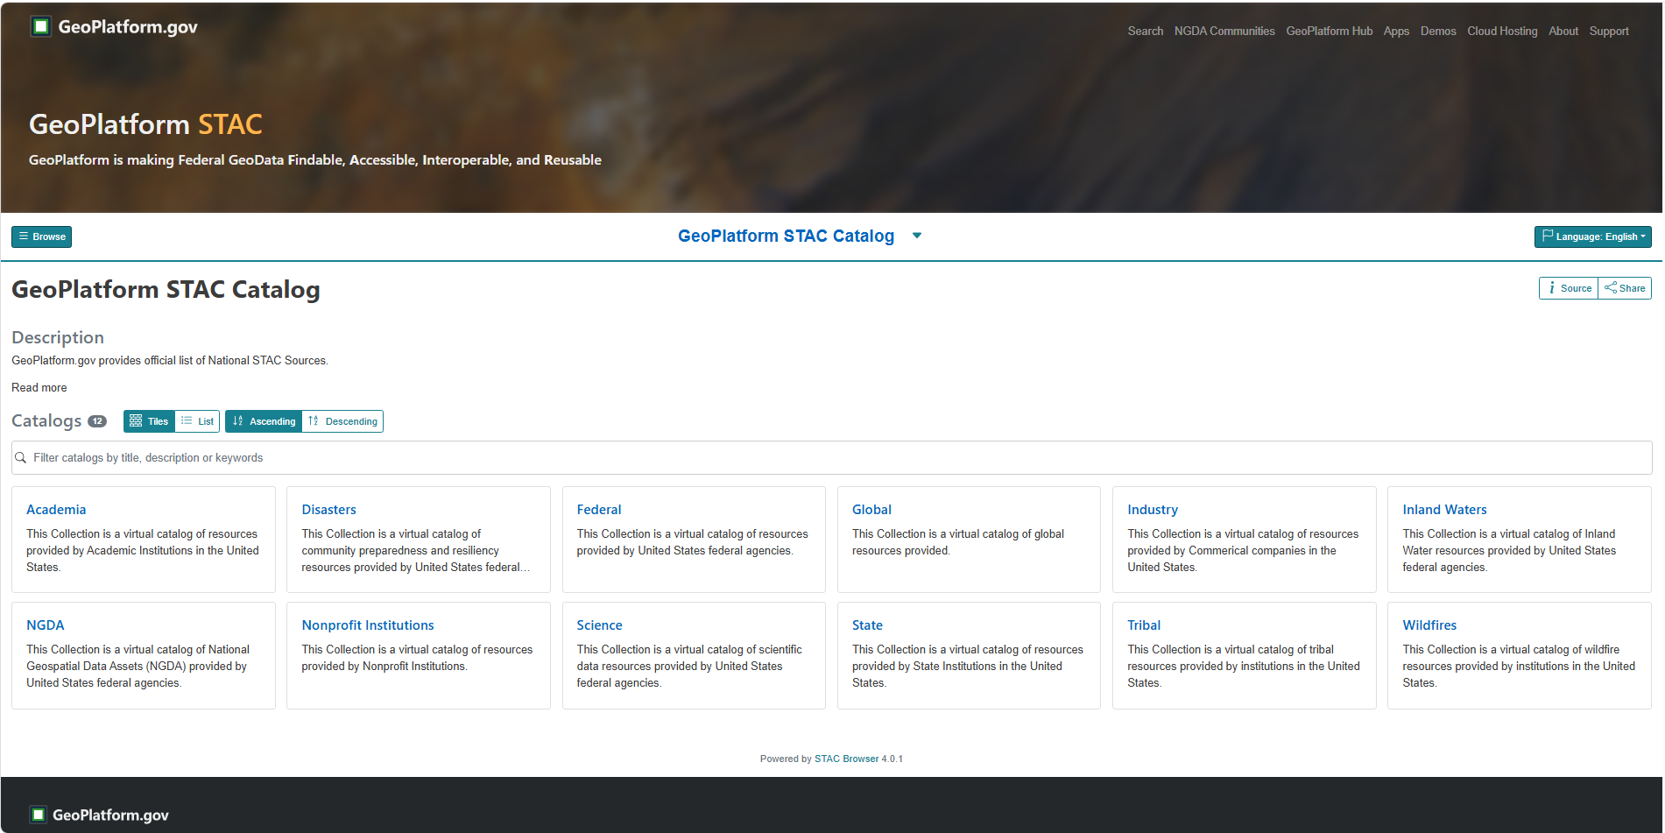The height and width of the screenshot is (833, 1665).
Task: Open the Academia catalog
Action: coord(56,510)
